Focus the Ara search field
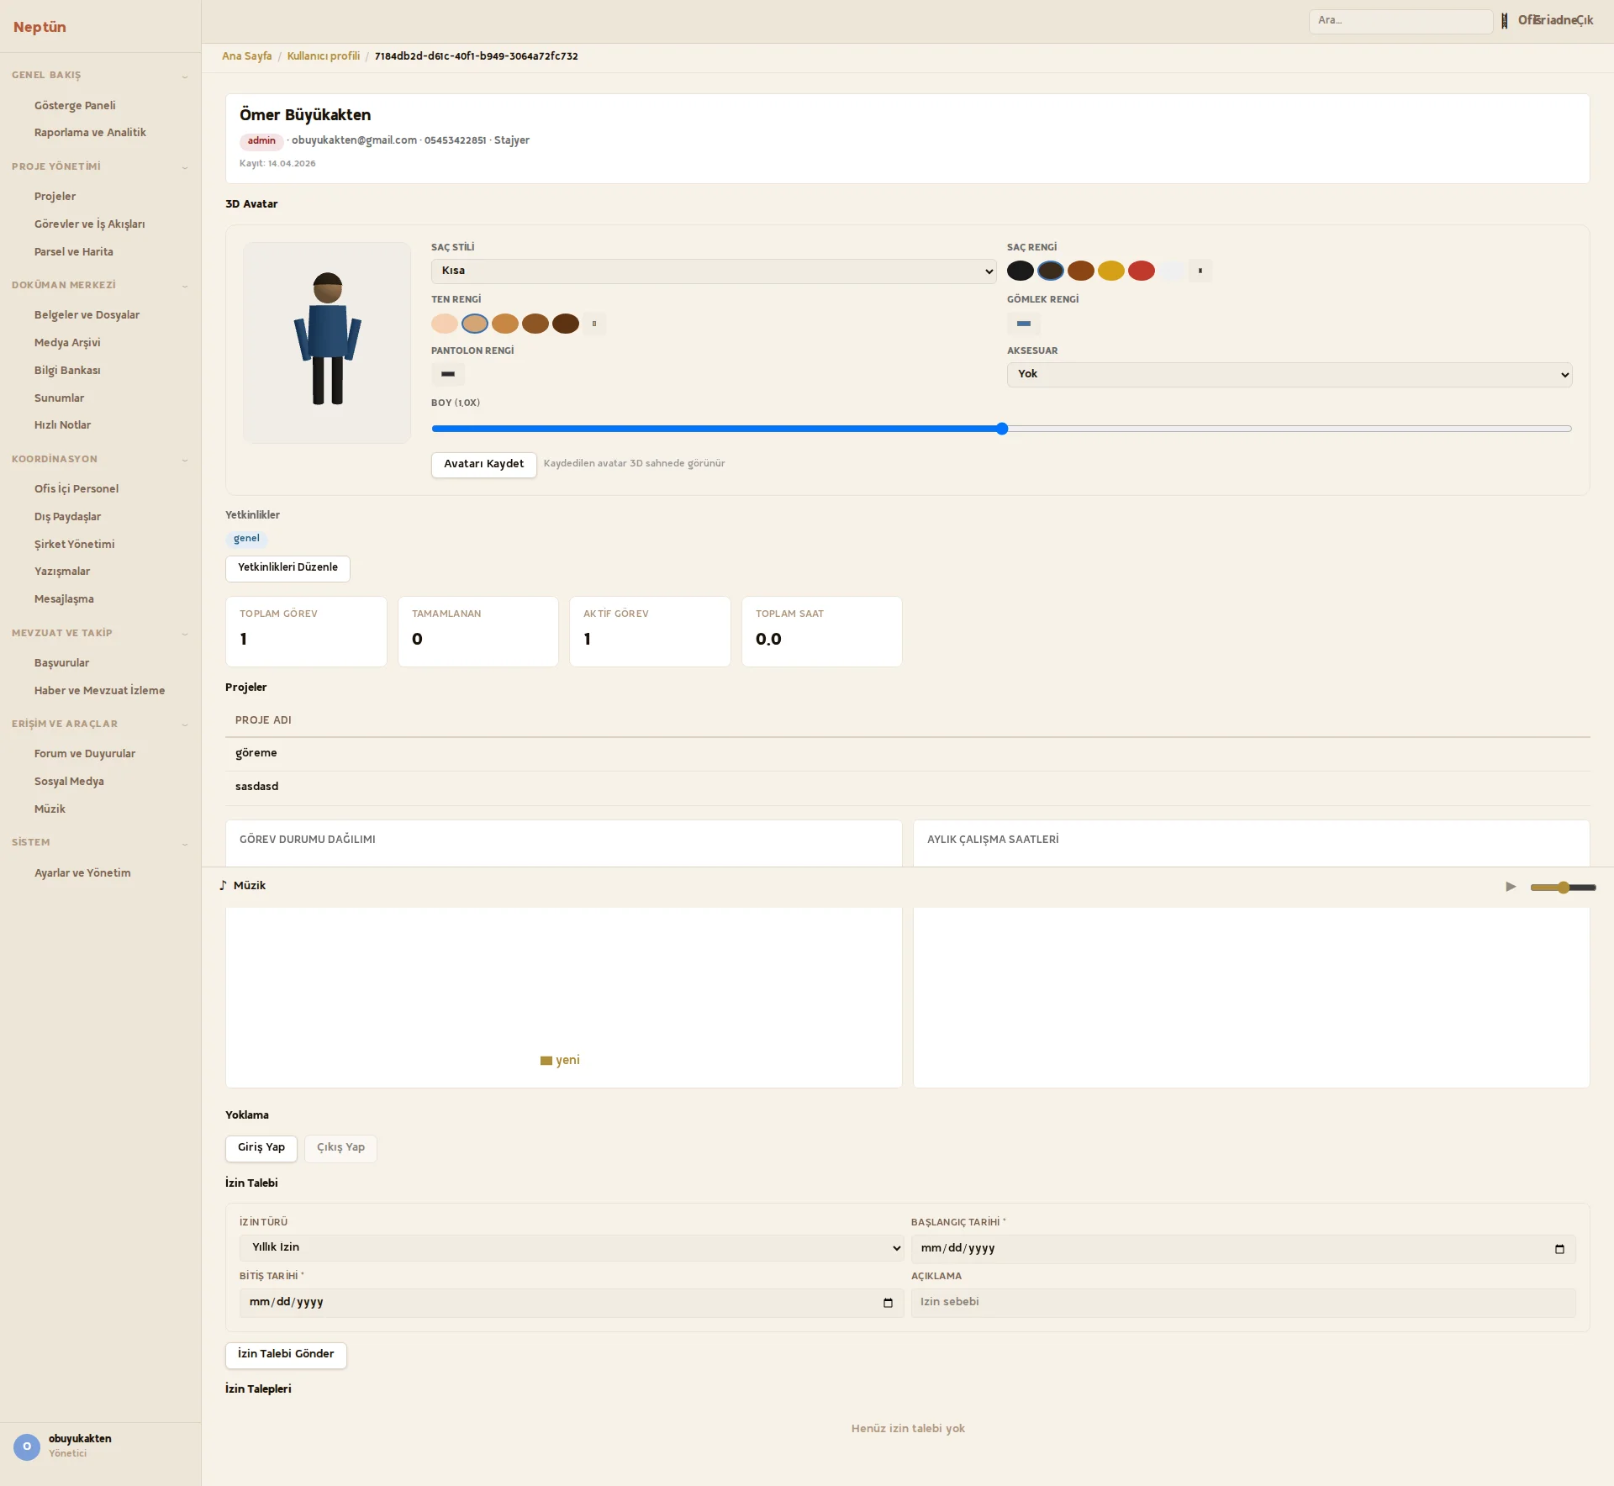This screenshot has height=1486, width=1614. [x=1400, y=21]
